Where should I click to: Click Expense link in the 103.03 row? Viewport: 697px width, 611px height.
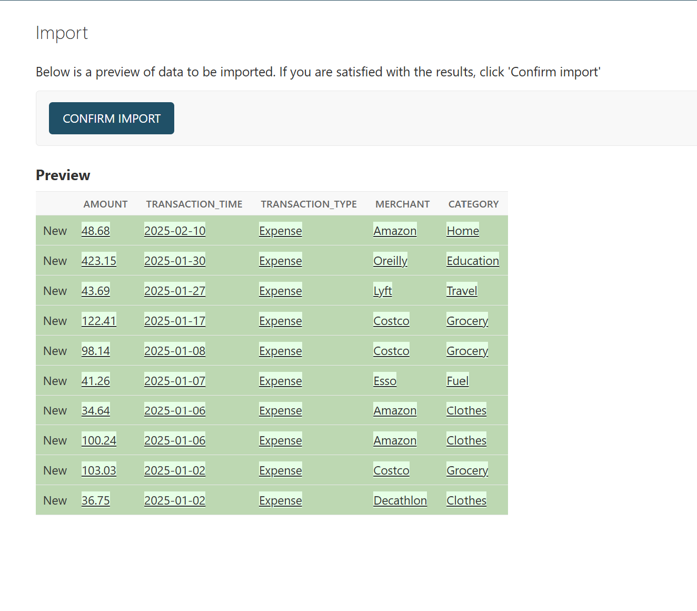click(x=281, y=470)
